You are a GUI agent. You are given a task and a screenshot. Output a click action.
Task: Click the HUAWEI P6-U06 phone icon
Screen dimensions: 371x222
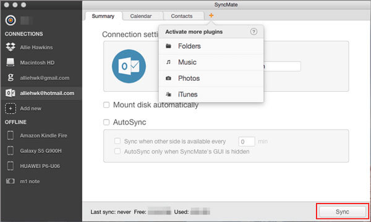(11, 166)
